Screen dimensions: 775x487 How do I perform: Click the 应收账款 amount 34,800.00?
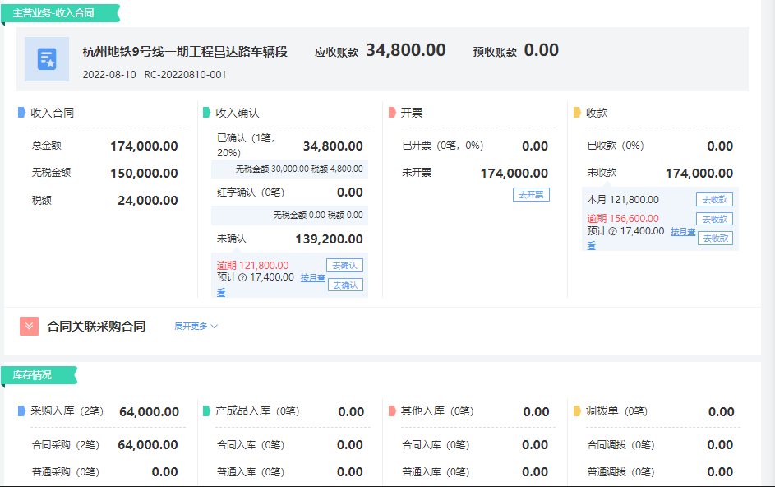pyautogui.click(x=406, y=50)
